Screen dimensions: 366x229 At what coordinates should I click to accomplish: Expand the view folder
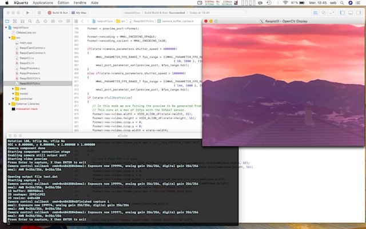(x=13, y=89)
